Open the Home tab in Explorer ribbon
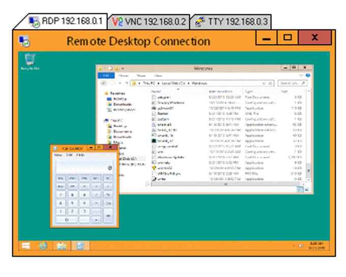This screenshot has height=277, width=346. click(x=124, y=75)
